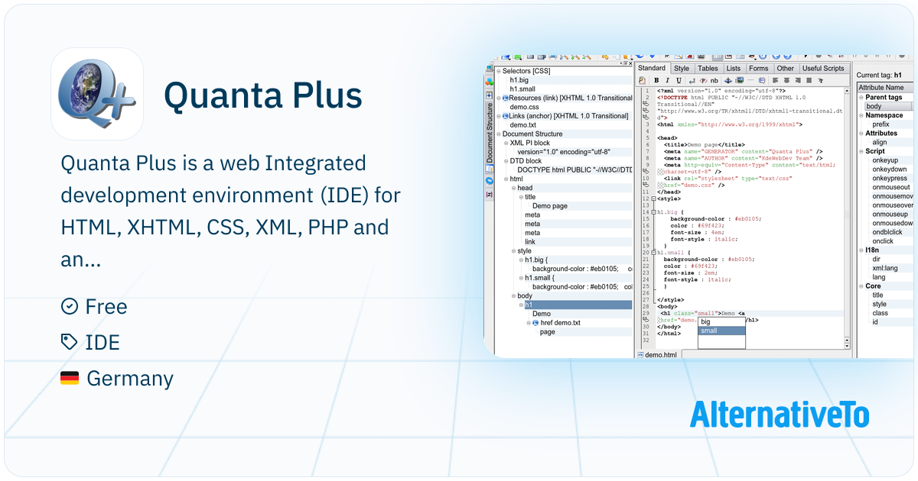This screenshot has height=481, width=918.
Task: Switch to the Standard toolbar tab
Action: click(x=652, y=68)
